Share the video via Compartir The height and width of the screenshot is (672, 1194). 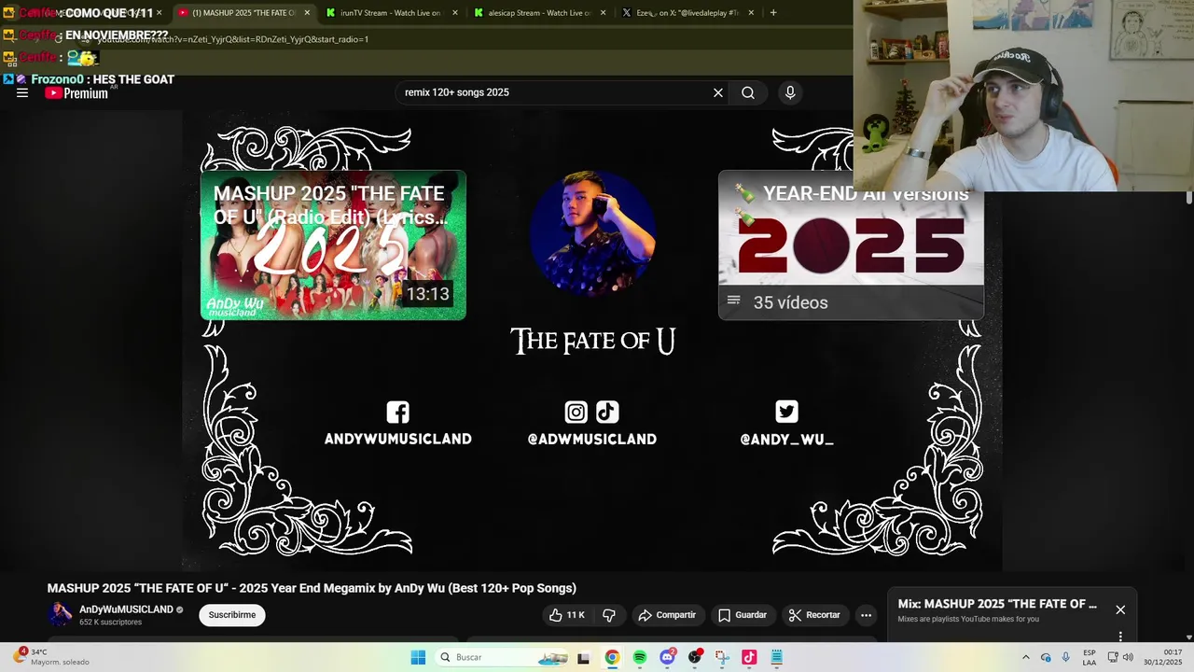coord(667,615)
